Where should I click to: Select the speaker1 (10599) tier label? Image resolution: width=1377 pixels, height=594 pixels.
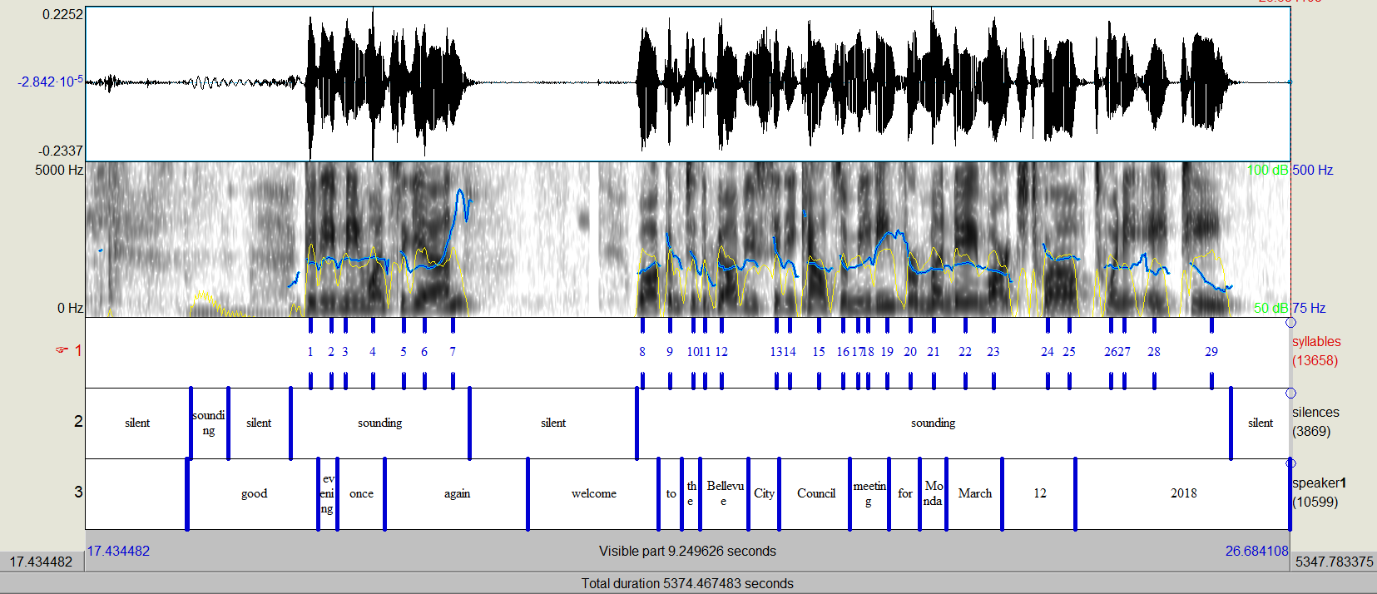point(1319,493)
